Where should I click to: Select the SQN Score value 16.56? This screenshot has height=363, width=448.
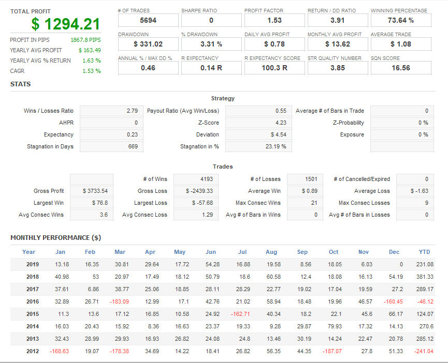point(400,68)
